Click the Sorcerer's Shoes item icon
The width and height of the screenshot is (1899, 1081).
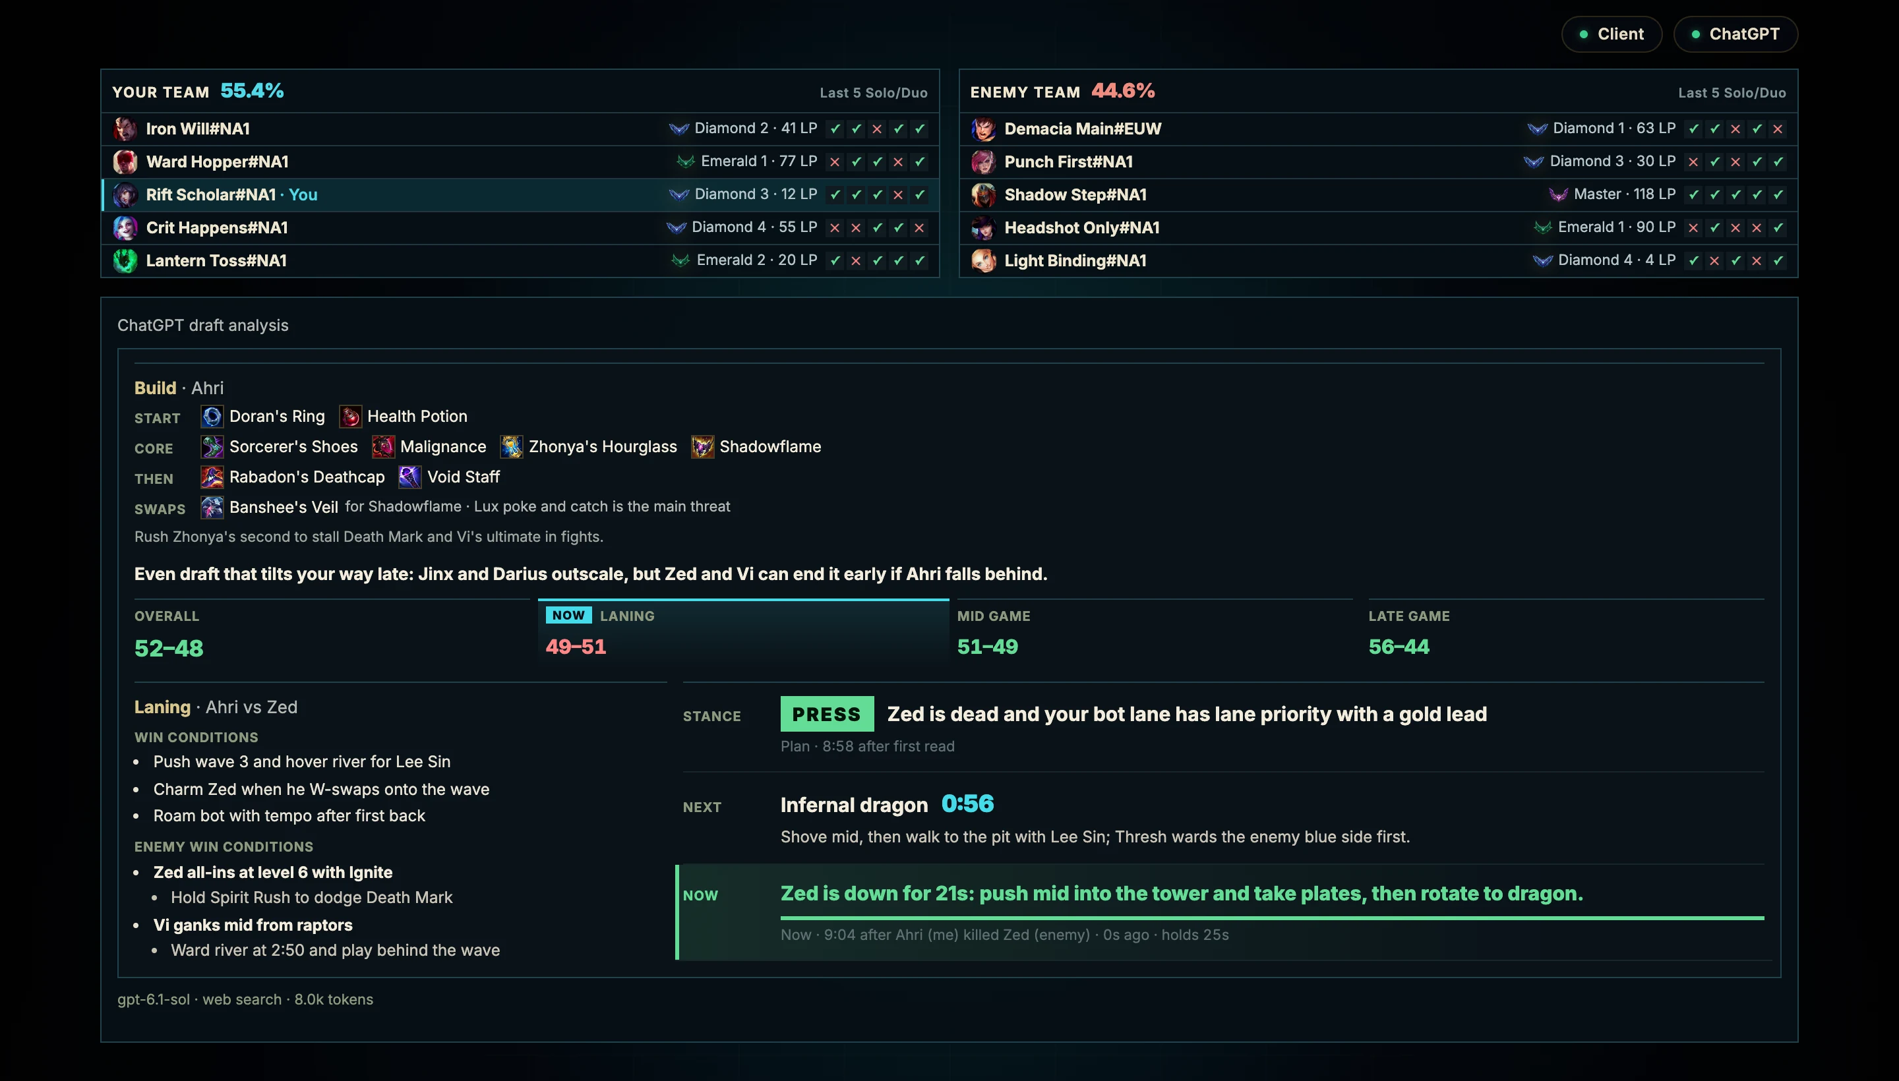click(x=212, y=447)
